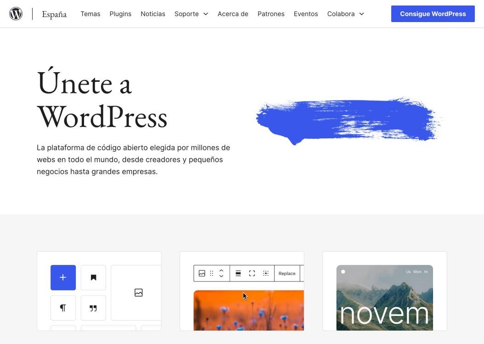The height and width of the screenshot is (344, 484).
Task: Click the blue plus add-block icon
Action: 63,278
